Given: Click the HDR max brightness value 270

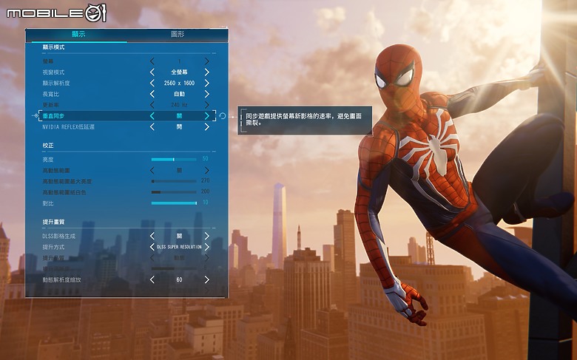Looking at the screenshot, I should tap(206, 180).
